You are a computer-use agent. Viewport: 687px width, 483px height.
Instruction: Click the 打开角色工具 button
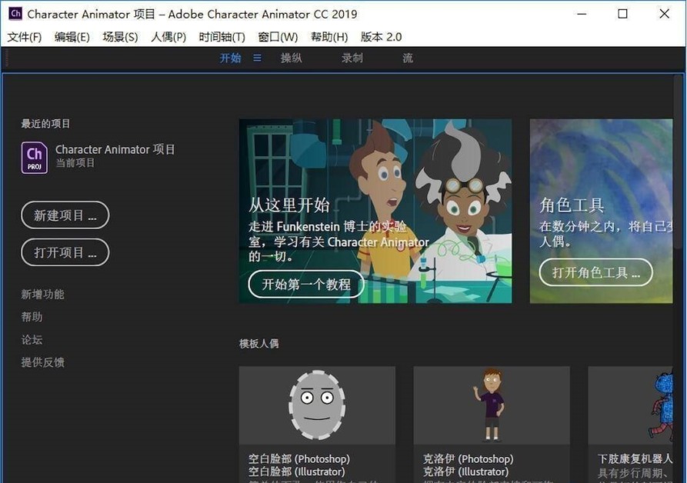click(x=595, y=272)
